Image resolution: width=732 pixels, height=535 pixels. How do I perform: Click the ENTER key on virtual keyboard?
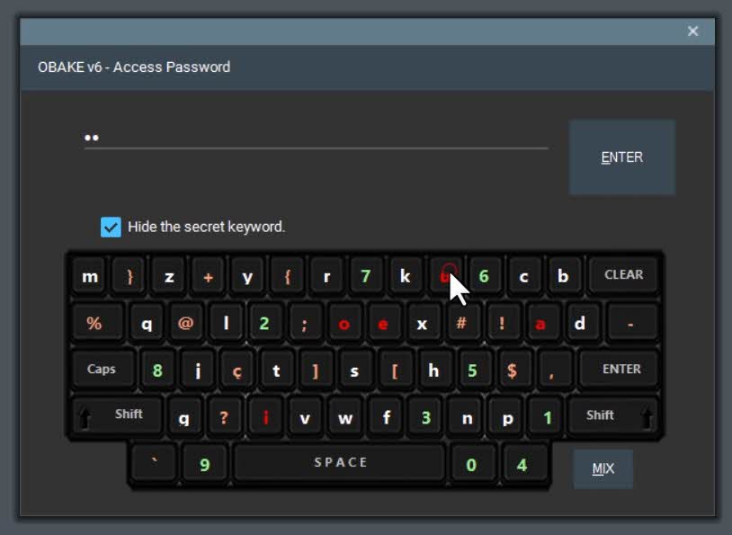tap(620, 370)
